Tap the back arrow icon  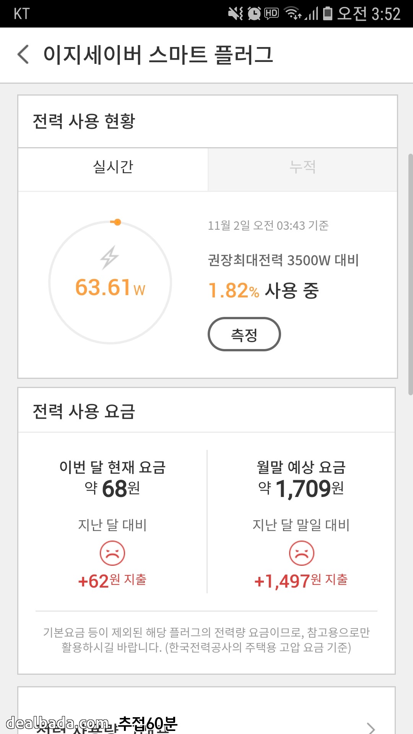tap(23, 54)
